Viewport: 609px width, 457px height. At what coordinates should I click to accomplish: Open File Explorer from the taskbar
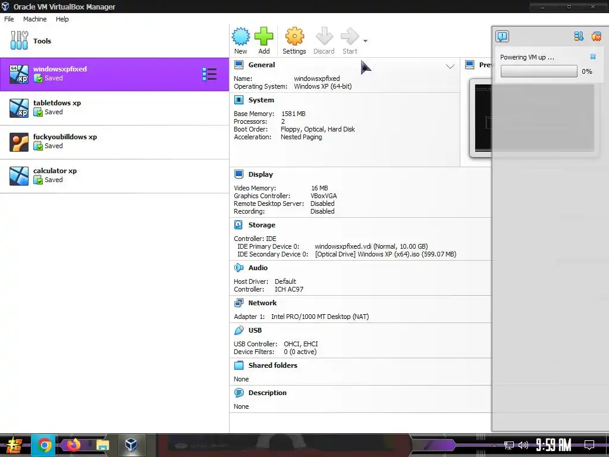click(x=102, y=445)
